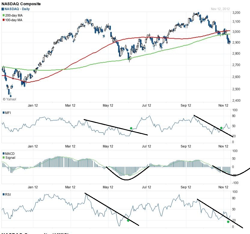The width and height of the screenshot is (250, 234).
Task: Click the MFI green dot near November
Action: [x=221, y=128]
